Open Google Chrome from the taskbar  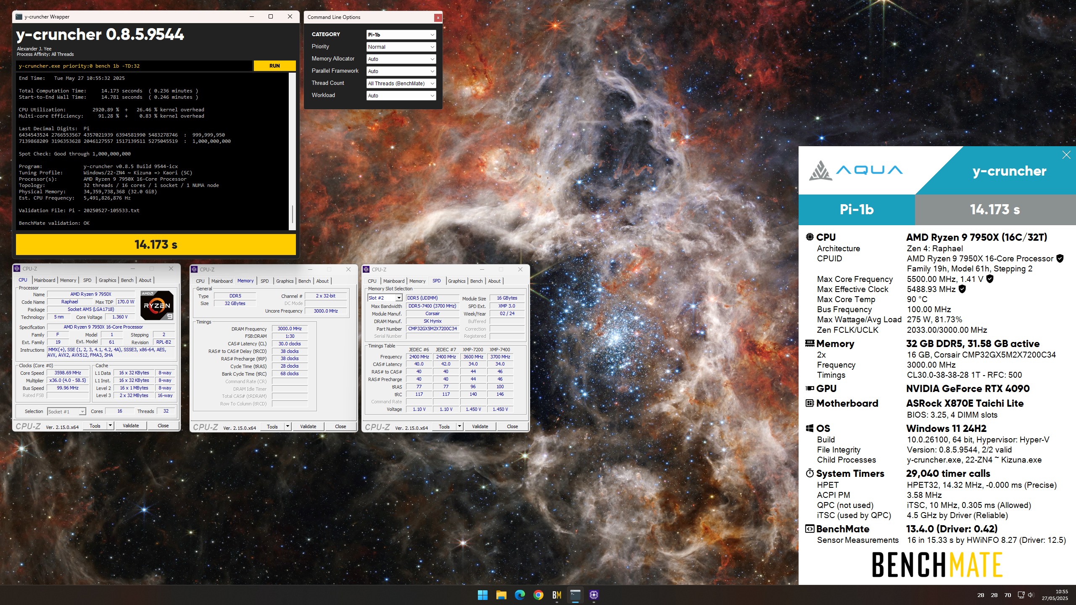point(538,595)
